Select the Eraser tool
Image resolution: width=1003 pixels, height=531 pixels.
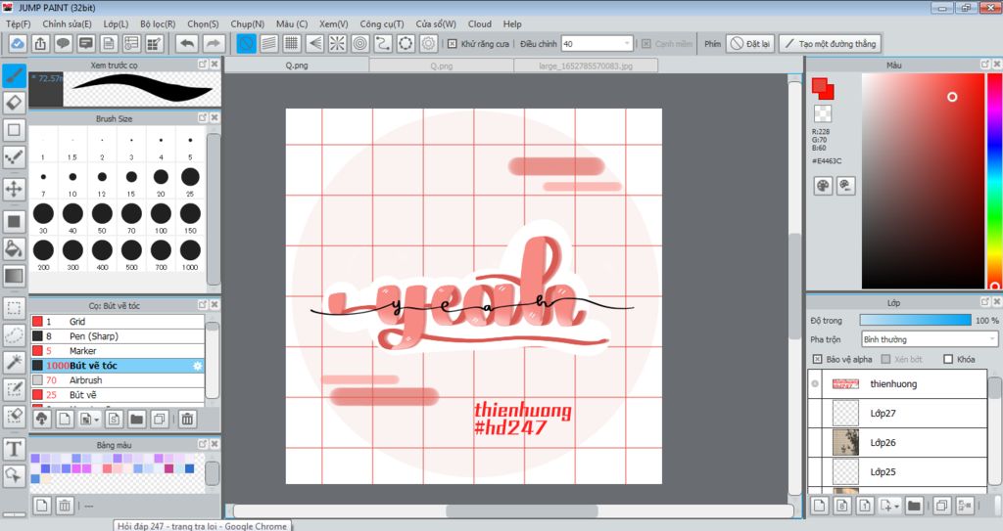[x=14, y=103]
